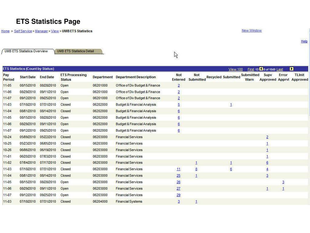Open Not Entered count 27 for period 11-06
This screenshot has width=310, height=233.
pyautogui.click(x=178, y=189)
